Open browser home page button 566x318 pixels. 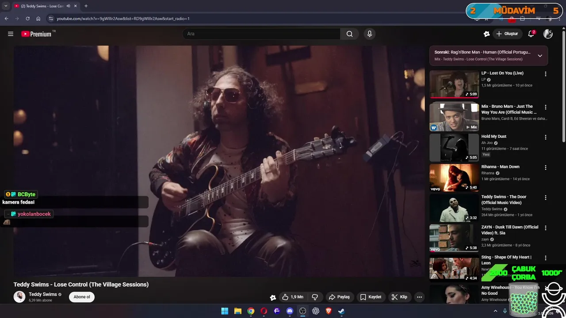tap(38, 19)
